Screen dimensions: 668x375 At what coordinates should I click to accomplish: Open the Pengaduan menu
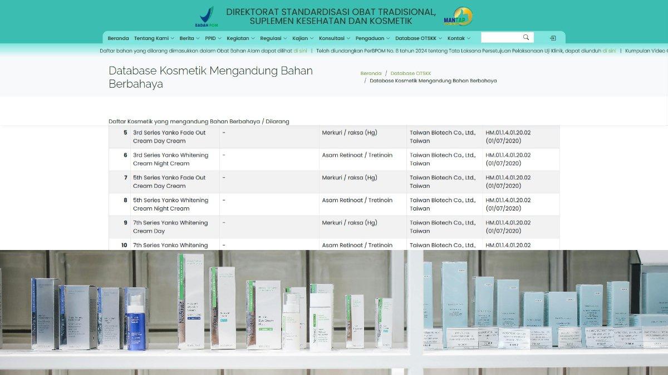pos(372,38)
